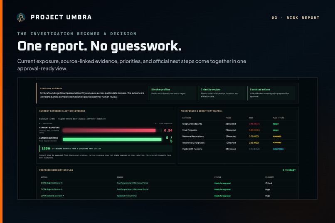The width and height of the screenshot is (335, 223).
Task: Click the PRIORITY column header
Action: point(270,177)
